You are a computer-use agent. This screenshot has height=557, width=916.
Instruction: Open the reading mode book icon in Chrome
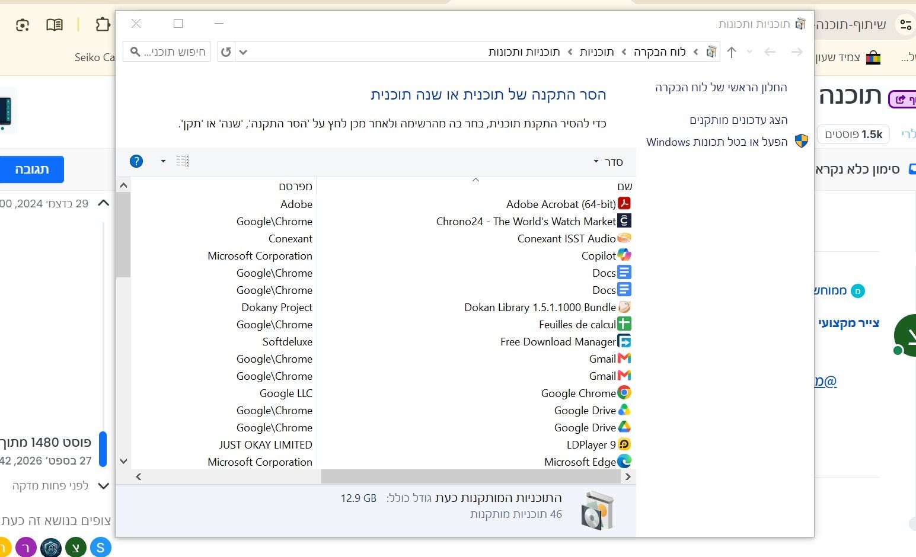click(55, 24)
